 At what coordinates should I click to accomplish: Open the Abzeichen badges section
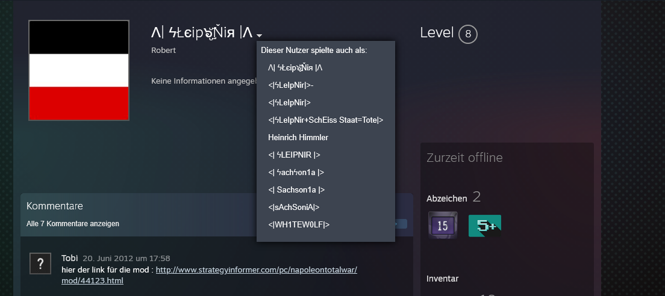point(446,198)
